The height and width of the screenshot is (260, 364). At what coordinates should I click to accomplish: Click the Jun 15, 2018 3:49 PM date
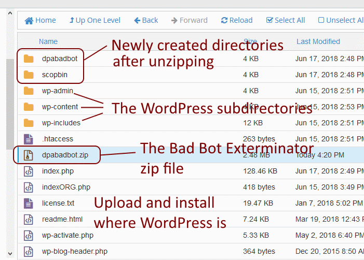[x=330, y=187]
